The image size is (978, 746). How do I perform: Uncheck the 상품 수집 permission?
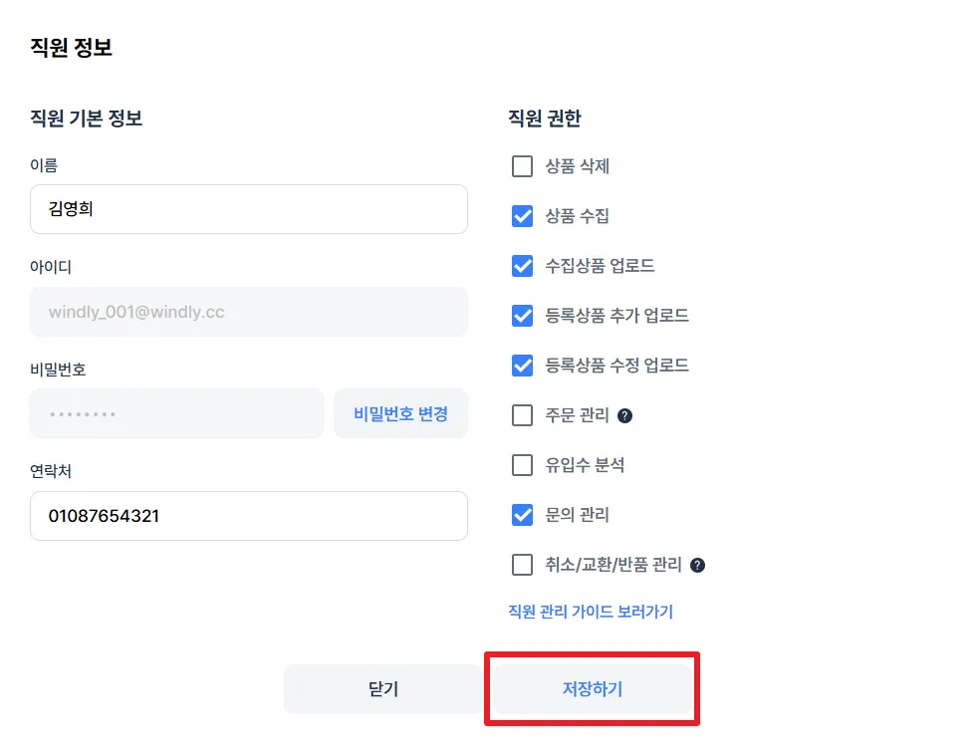(522, 216)
